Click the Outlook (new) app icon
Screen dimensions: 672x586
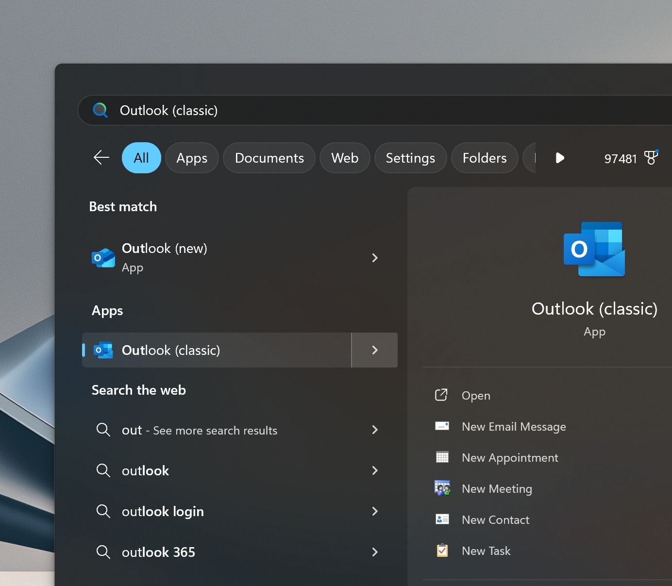[x=102, y=258]
